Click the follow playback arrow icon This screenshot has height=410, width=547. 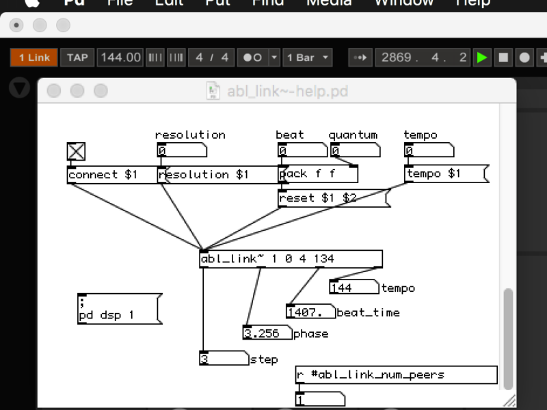(360, 57)
